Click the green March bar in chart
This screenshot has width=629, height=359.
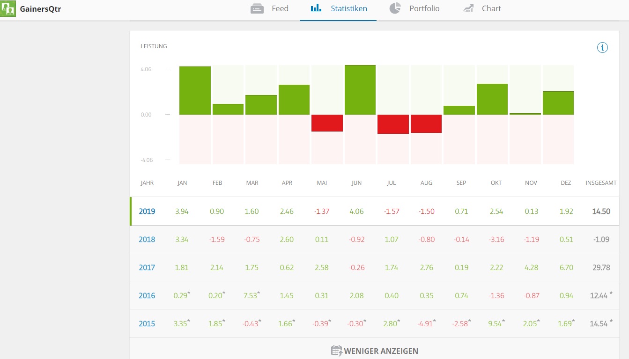point(261,105)
